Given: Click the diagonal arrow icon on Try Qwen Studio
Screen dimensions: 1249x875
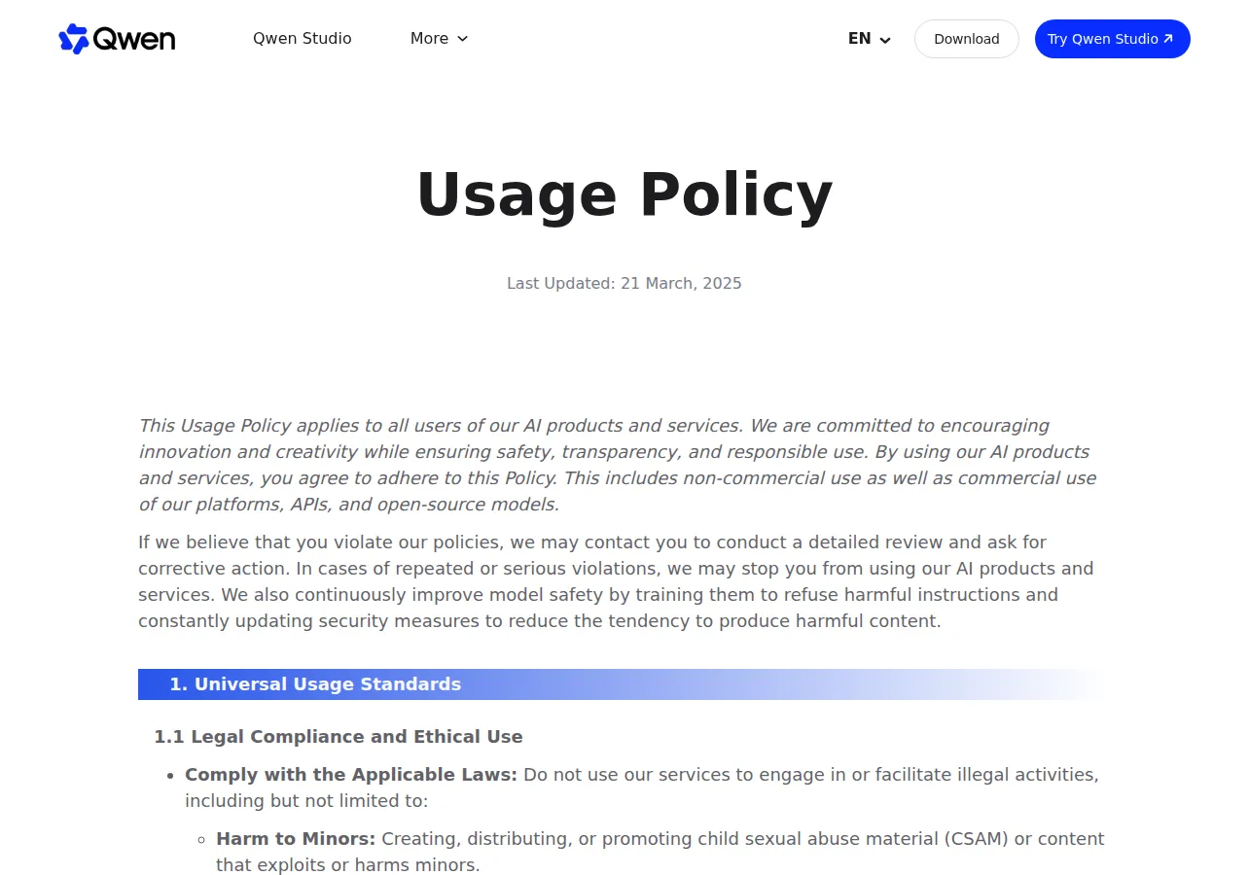Looking at the screenshot, I should 1168,39.
